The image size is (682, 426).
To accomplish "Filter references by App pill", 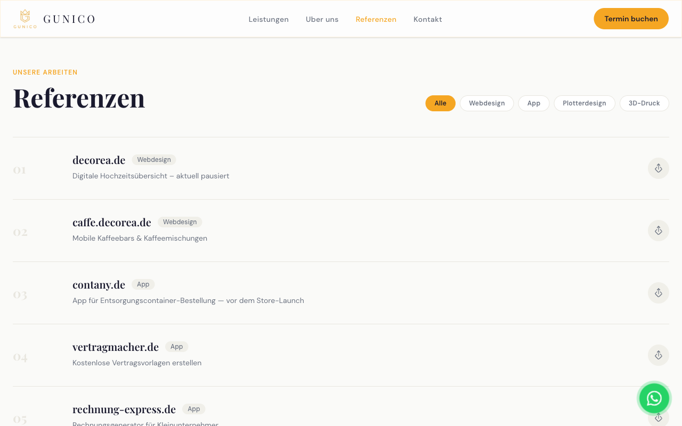I will coord(534,103).
